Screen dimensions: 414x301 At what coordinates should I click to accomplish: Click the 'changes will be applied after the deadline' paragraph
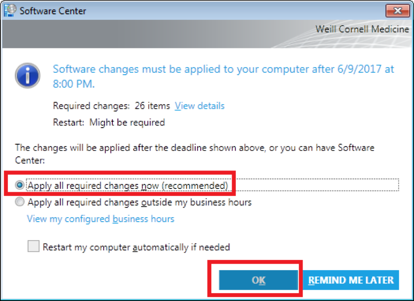tap(195, 154)
